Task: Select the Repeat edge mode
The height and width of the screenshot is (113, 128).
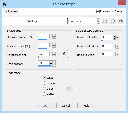Action: tap(44, 83)
